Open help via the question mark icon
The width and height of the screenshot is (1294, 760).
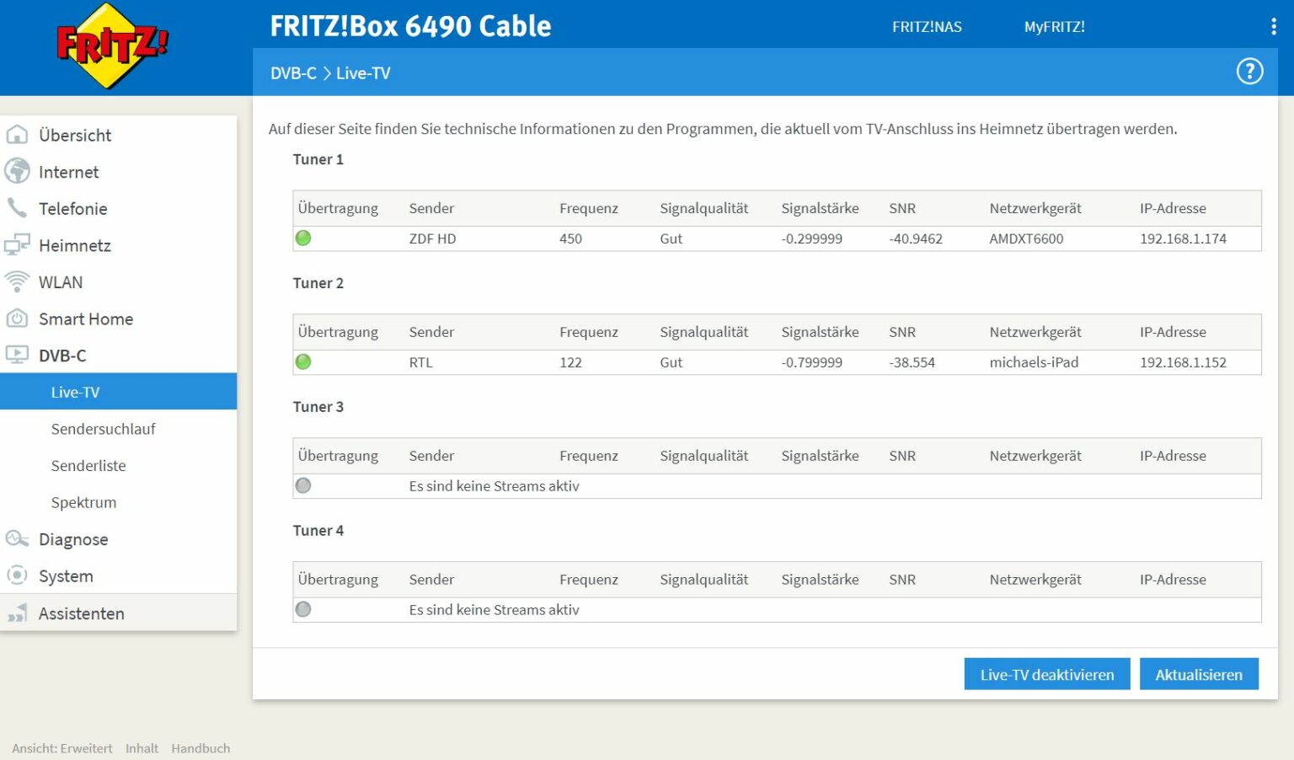coord(1249,72)
